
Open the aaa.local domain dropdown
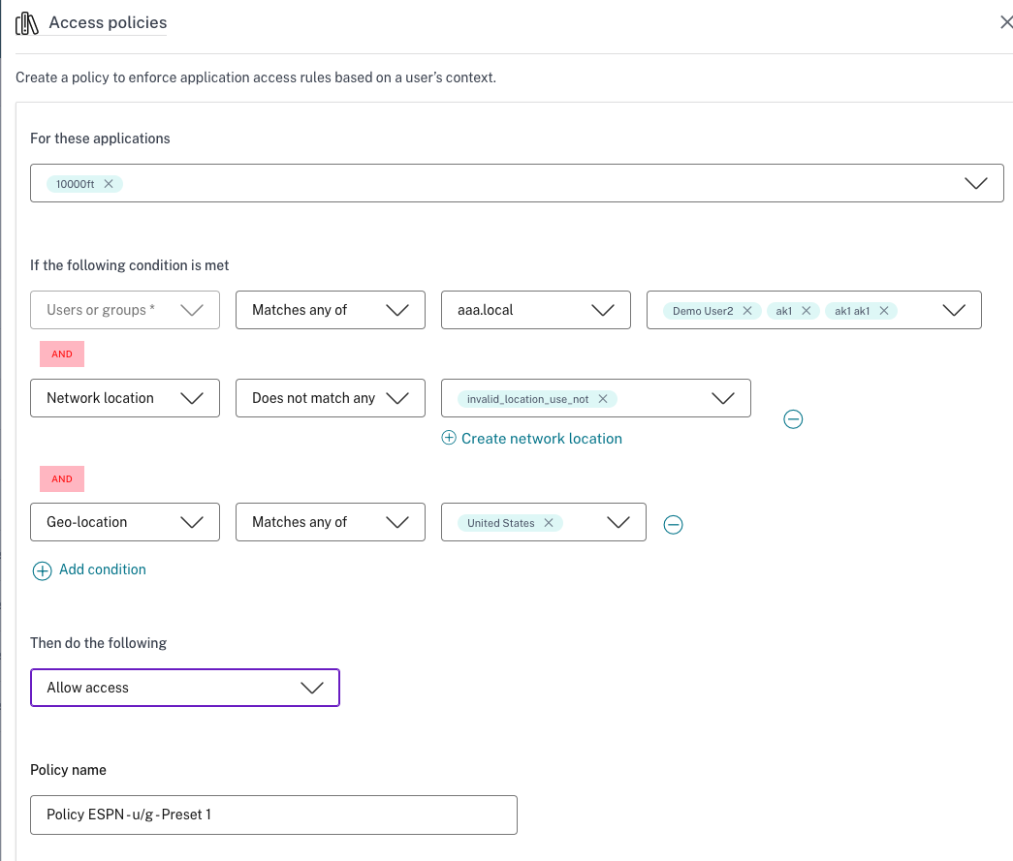tap(535, 310)
